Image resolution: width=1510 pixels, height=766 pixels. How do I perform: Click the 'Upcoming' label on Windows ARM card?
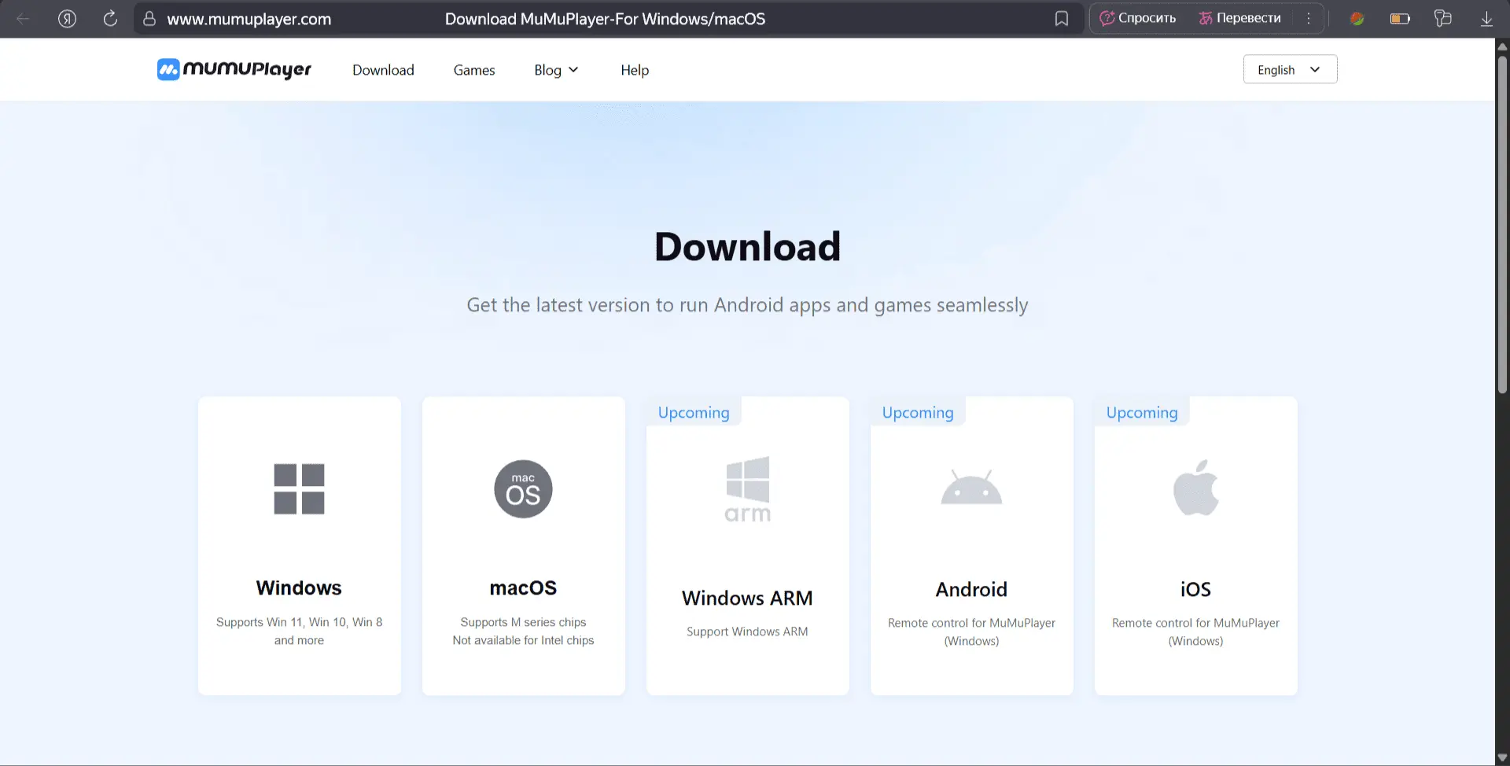point(694,413)
